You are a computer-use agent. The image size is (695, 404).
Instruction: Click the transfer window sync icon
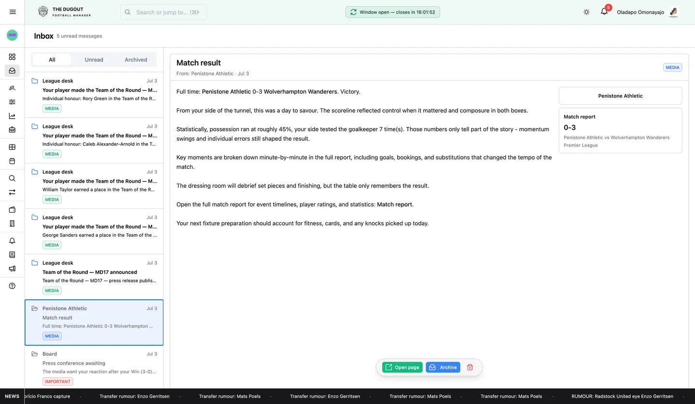353,12
